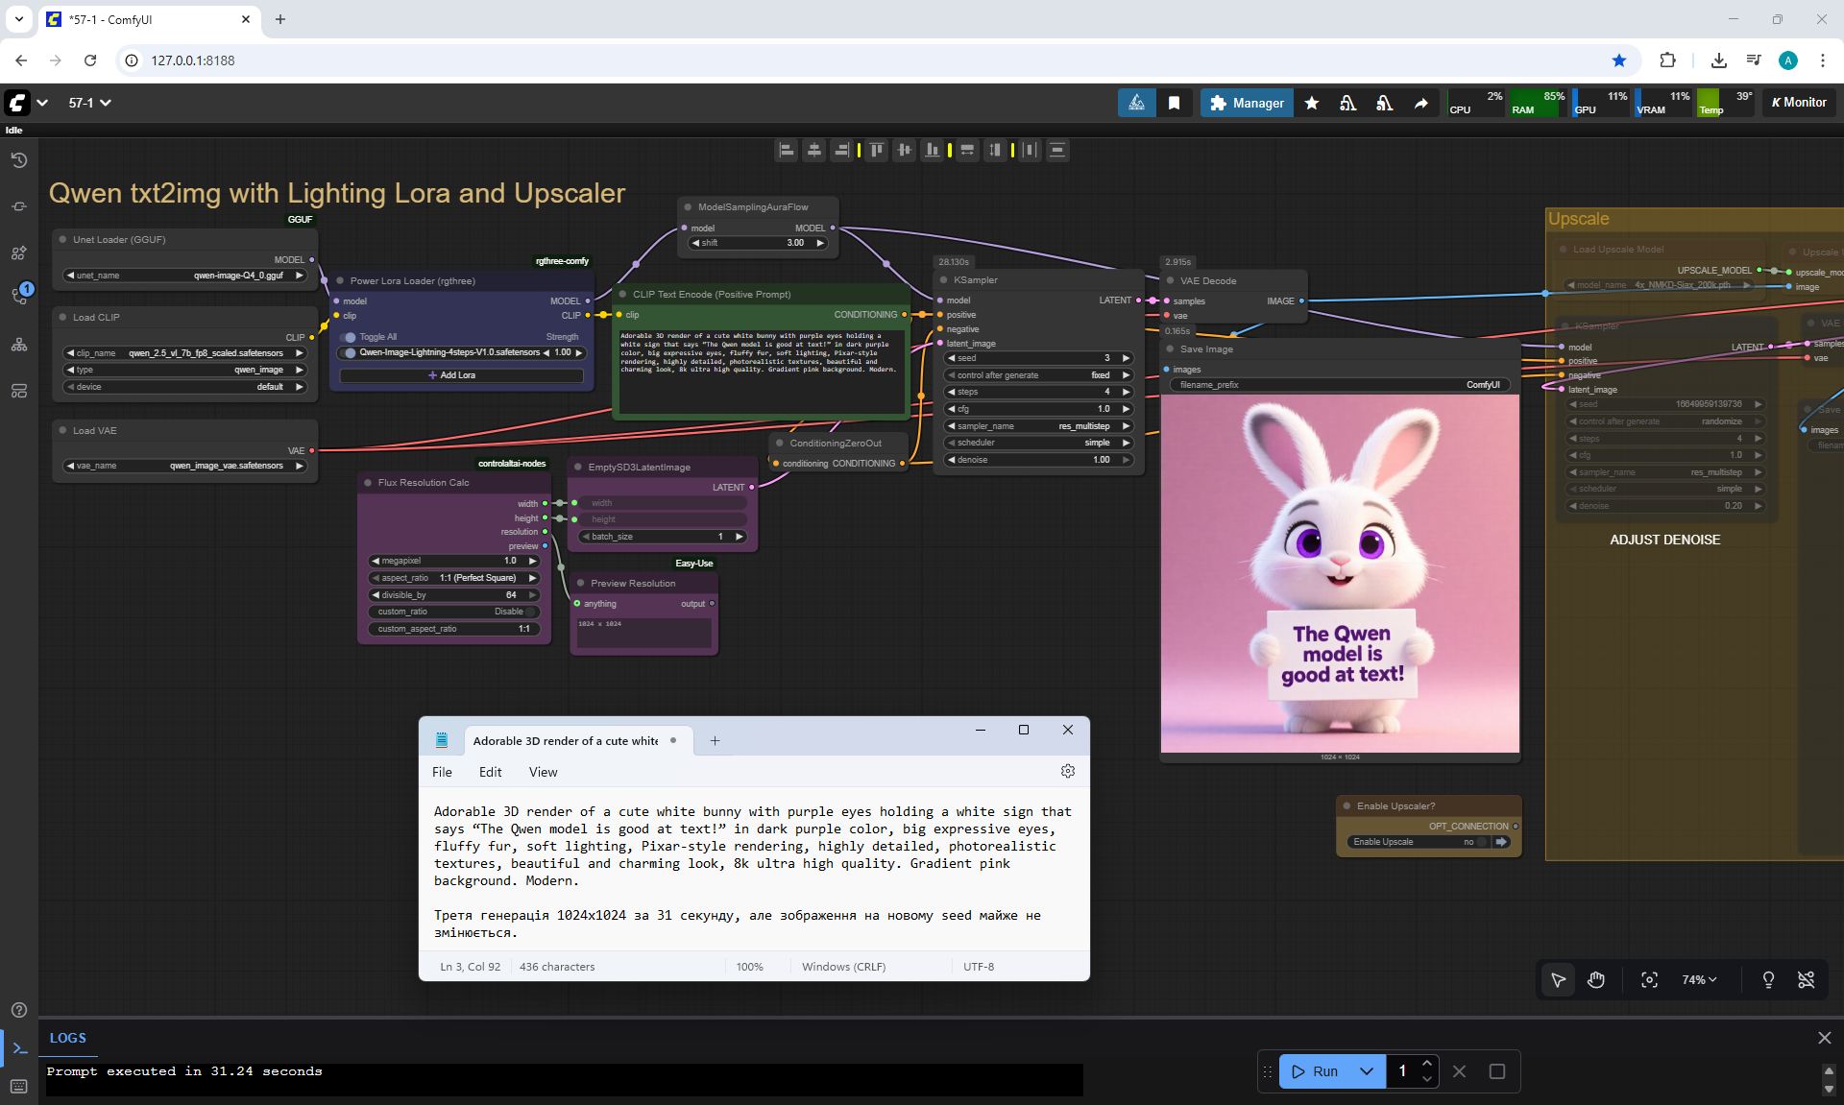Click the generated bunny image preview
Image resolution: width=1844 pixels, height=1105 pixels.
click(x=1340, y=573)
